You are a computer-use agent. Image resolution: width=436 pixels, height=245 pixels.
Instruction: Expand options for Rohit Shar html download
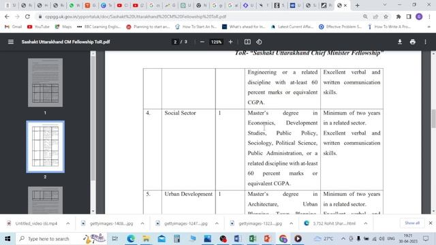pos(366,223)
